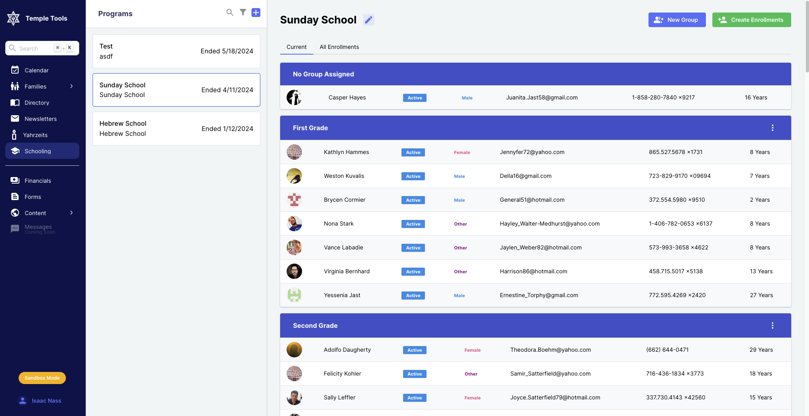Select the Hebrew School program card

coord(176,129)
